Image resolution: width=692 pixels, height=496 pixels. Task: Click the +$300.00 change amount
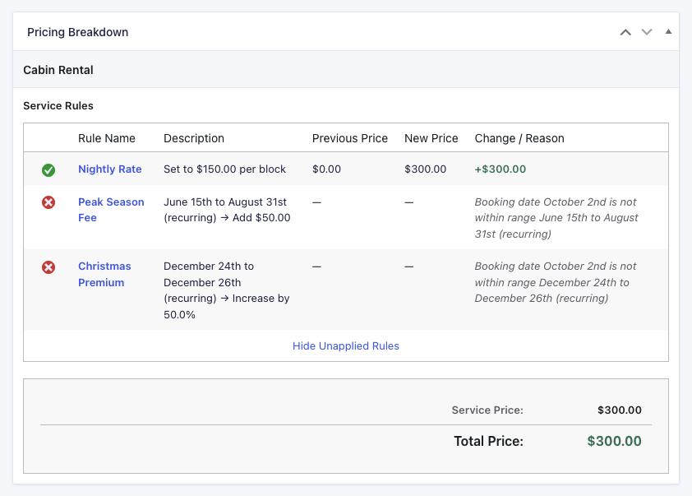click(x=501, y=169)
